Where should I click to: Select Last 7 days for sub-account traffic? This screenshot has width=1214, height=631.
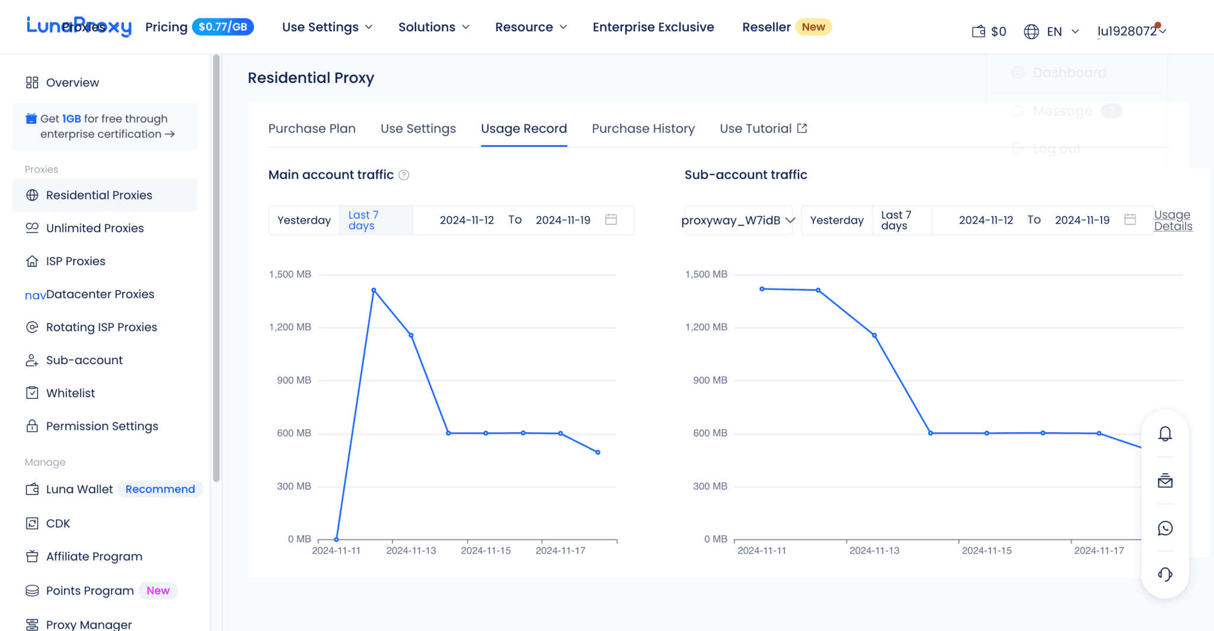896,220
